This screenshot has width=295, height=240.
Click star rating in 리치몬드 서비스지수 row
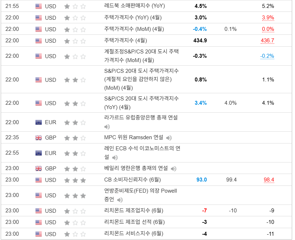(x=75, y=234)
